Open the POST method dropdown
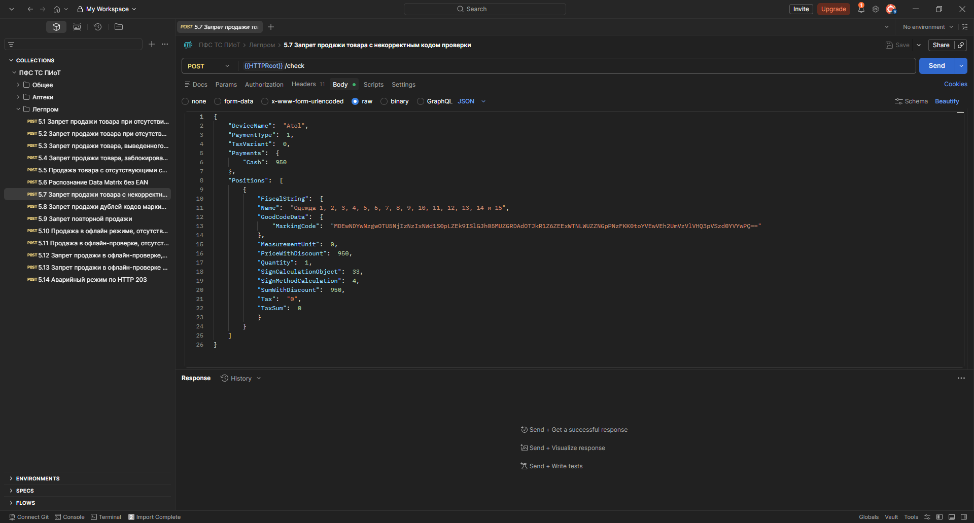Image resolution: width=974 pixels, height=523 pixels. [209, 66]
